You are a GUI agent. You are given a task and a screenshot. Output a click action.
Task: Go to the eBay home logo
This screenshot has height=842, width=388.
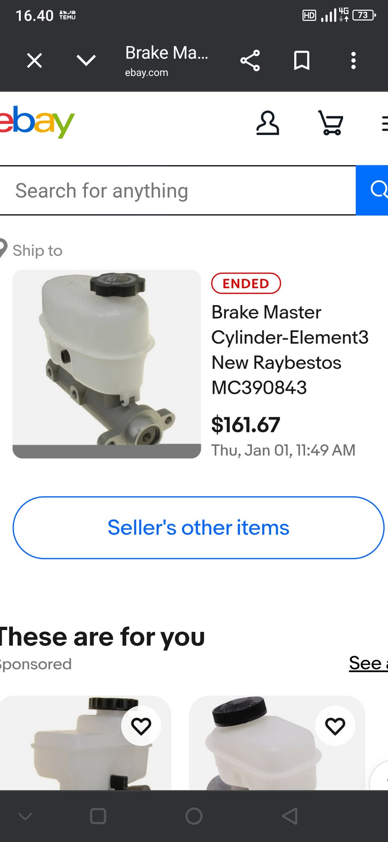(36, 121)
